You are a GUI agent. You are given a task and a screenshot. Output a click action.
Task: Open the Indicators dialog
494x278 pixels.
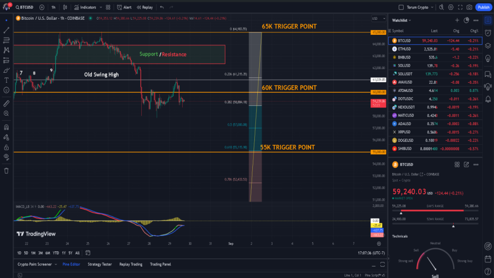[x=85, y=7]
